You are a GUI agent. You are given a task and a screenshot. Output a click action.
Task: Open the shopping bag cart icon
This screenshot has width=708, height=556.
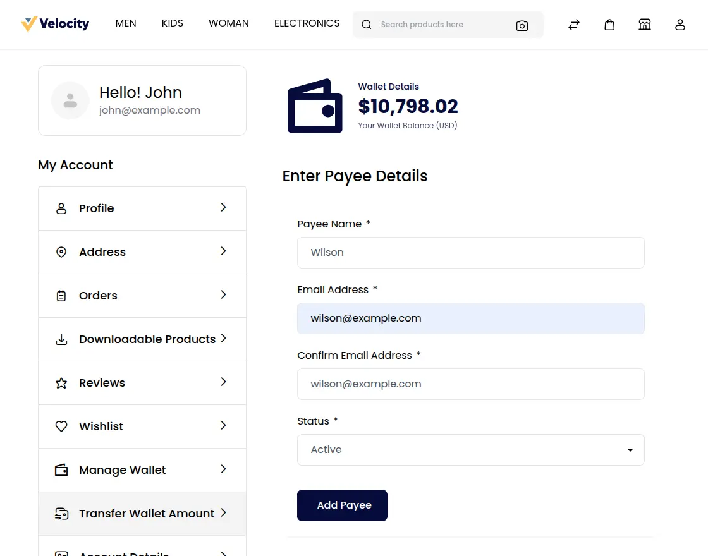(x=609, y=25)
